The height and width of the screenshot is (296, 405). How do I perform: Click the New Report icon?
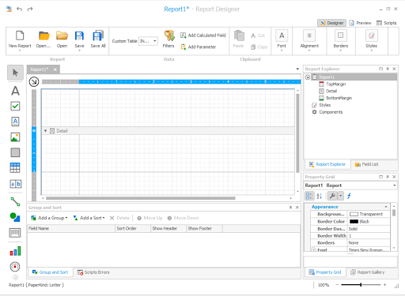20,36
